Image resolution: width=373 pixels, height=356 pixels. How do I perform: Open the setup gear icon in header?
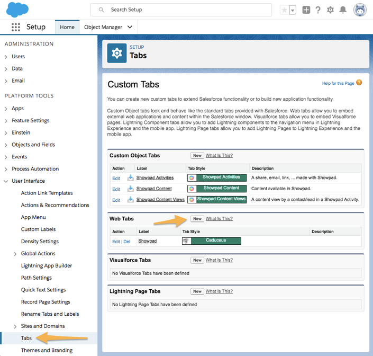pos(331,10)
